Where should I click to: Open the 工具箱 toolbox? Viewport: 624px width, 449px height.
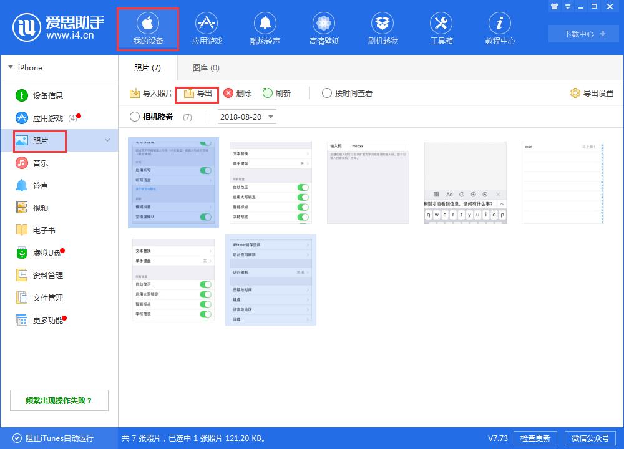click(x=441, y=28)
